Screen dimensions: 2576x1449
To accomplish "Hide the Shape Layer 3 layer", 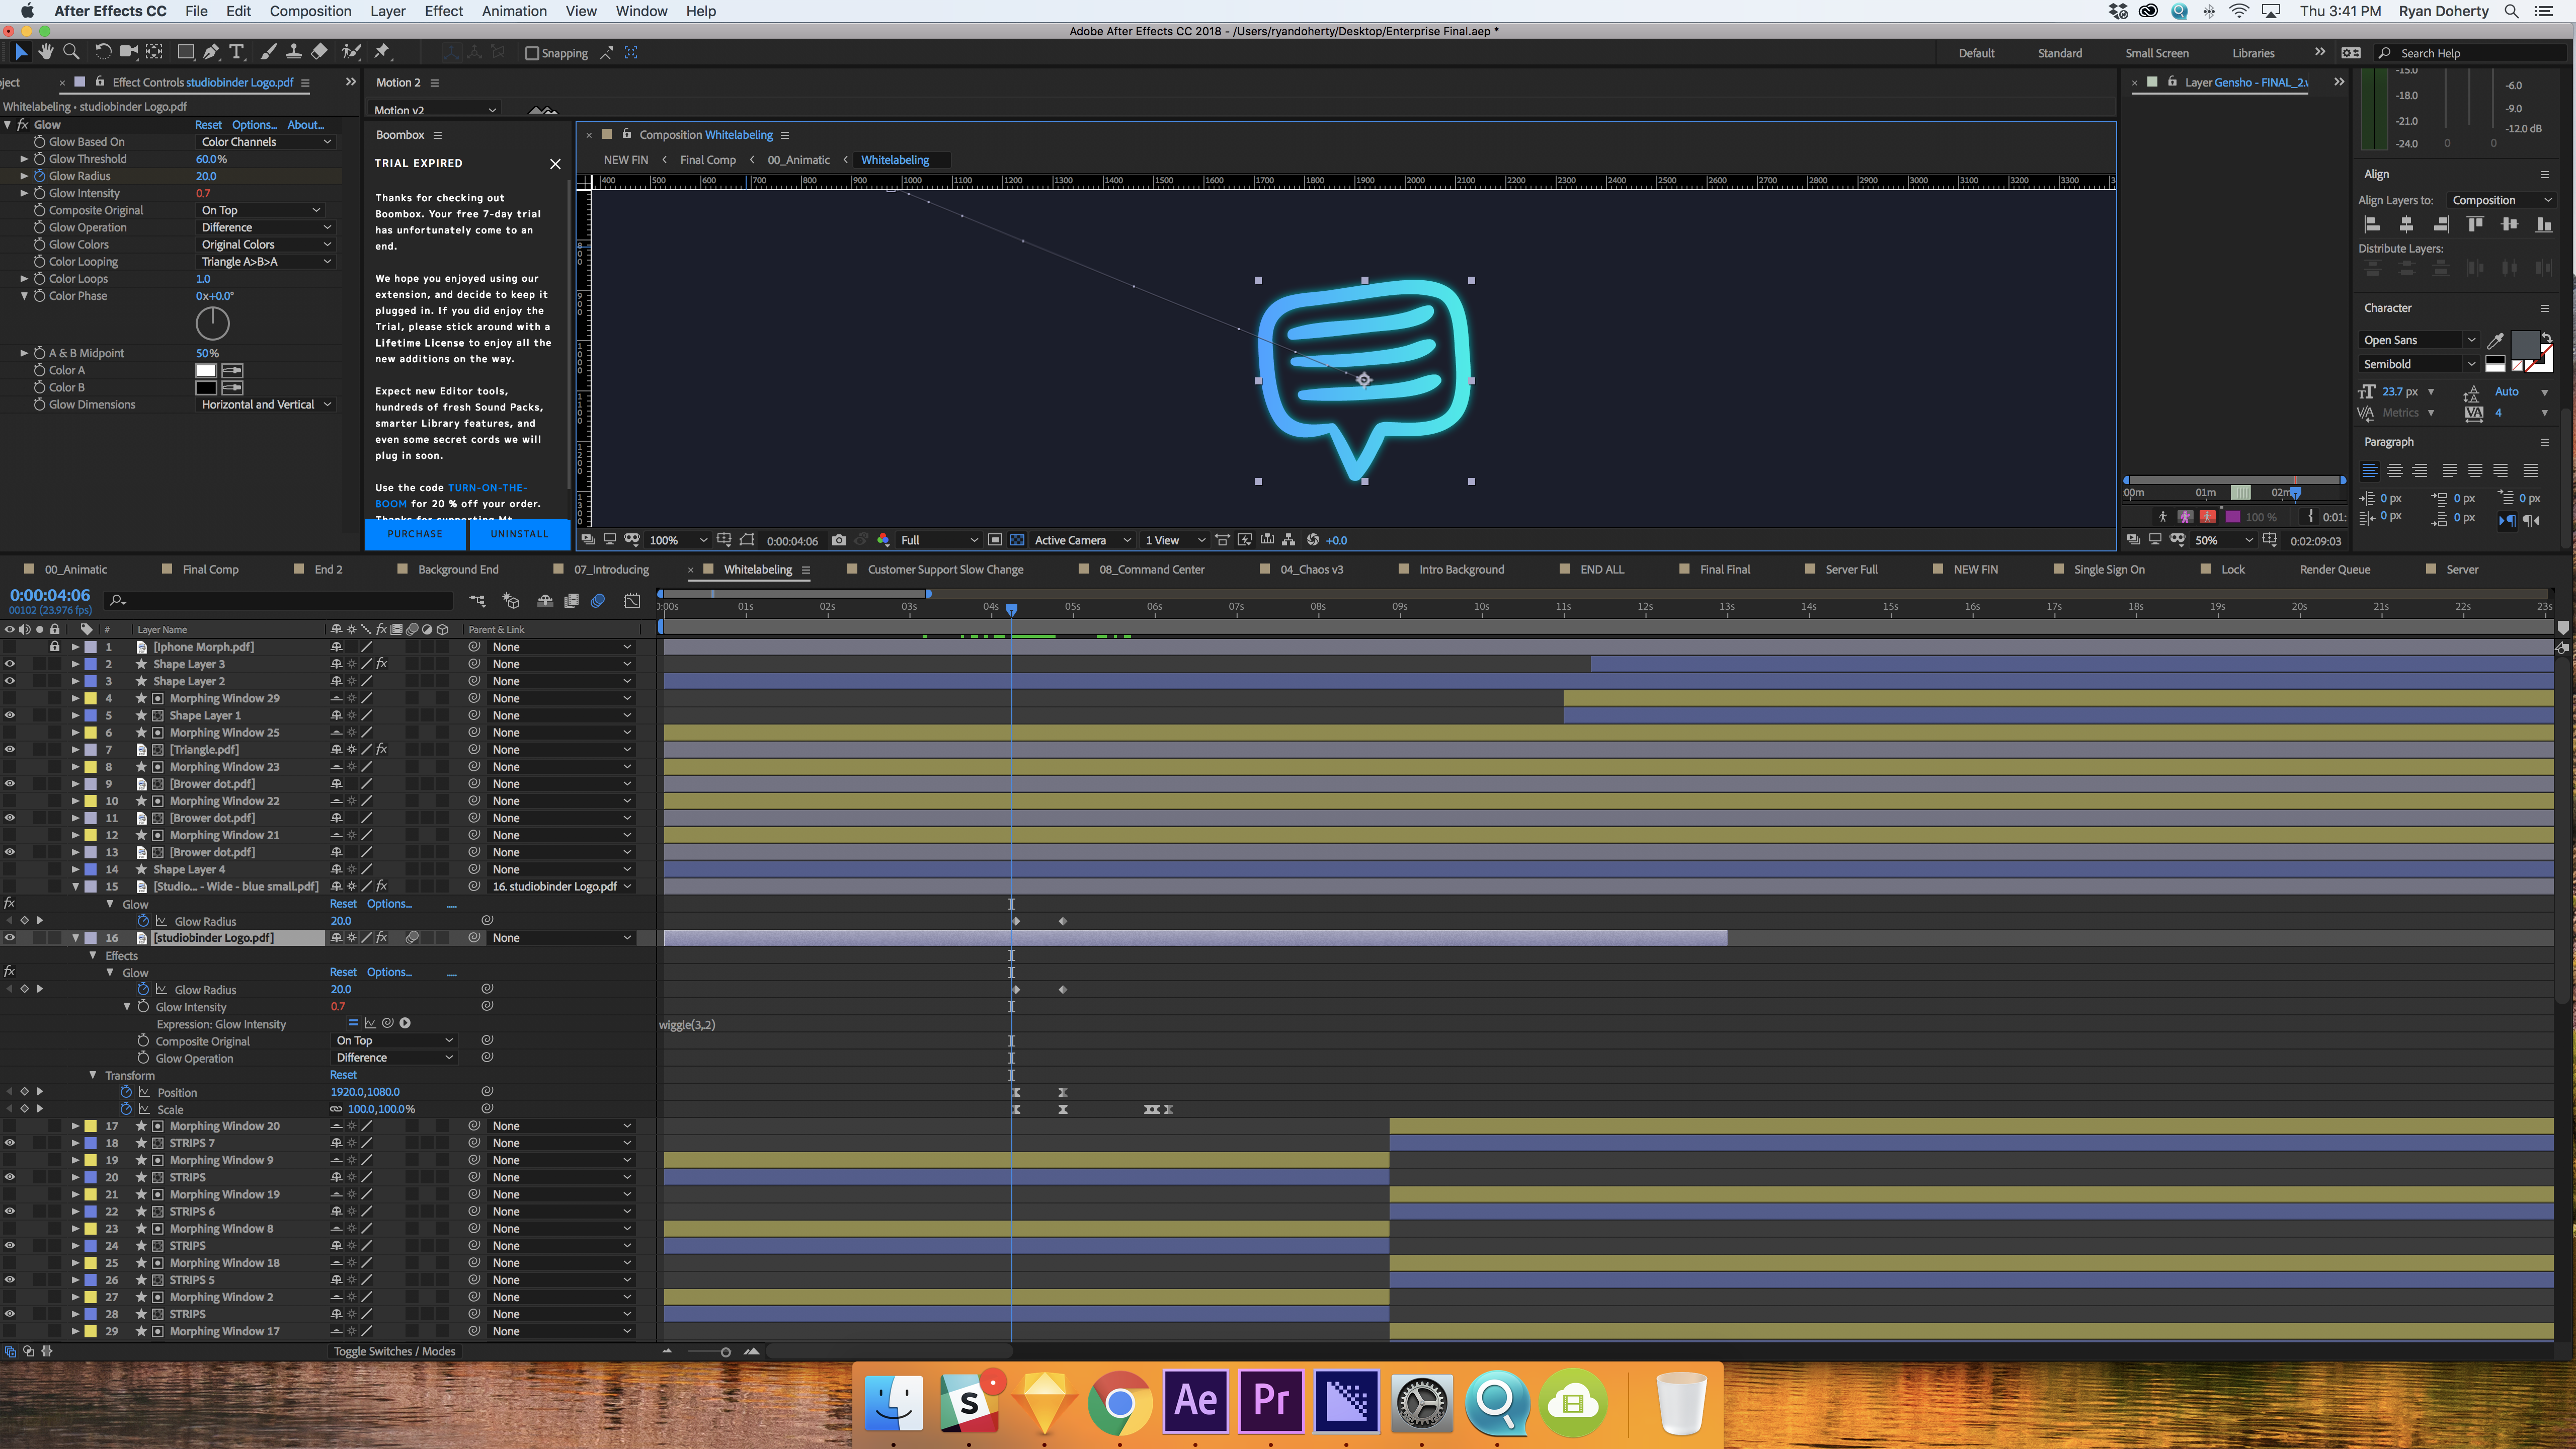I will click(x=9, y=663).
